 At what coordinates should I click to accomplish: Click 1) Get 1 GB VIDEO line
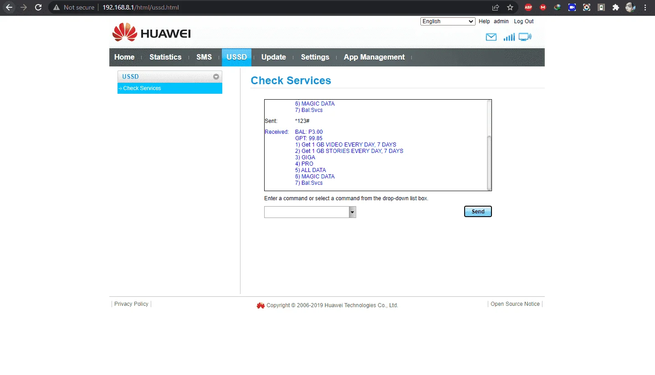(x=346, y=145)
